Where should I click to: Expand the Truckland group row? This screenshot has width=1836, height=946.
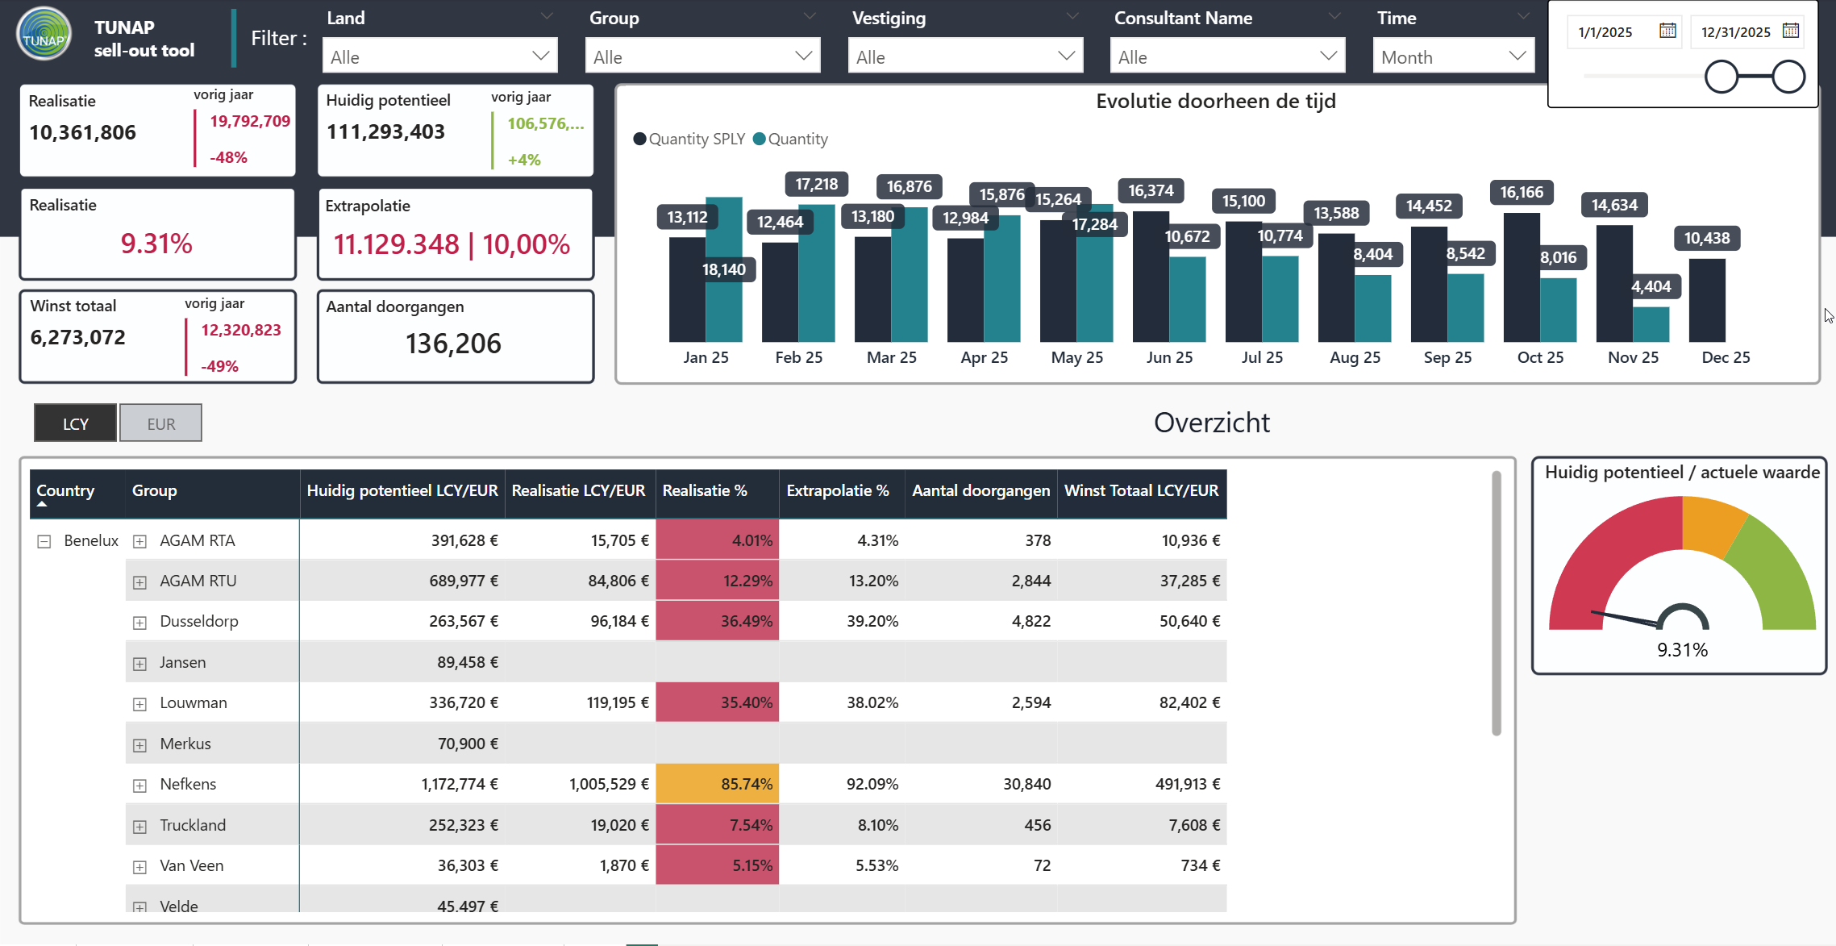[x=139, y=826]
